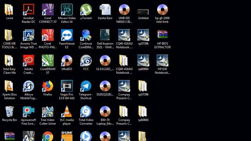Open the sp60864 folder icon
The image size is (251, 141).
[142, 112]
